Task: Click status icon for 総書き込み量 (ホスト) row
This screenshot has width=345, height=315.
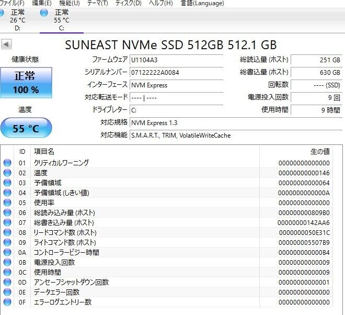Action: click(x=7, y=222)
